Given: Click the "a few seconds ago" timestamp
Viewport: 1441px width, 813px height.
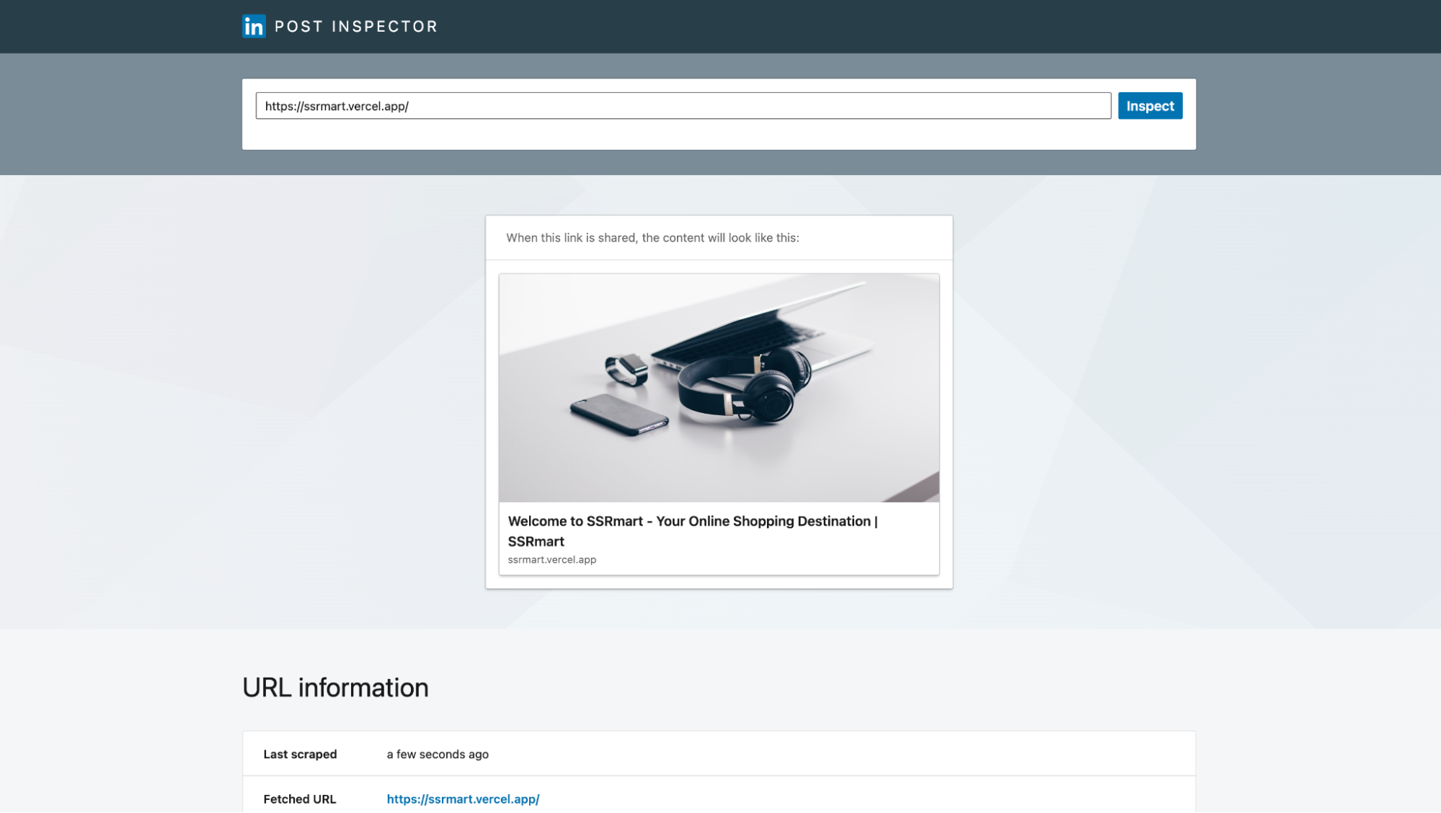Looking at the screenshot, I should 438,754.
